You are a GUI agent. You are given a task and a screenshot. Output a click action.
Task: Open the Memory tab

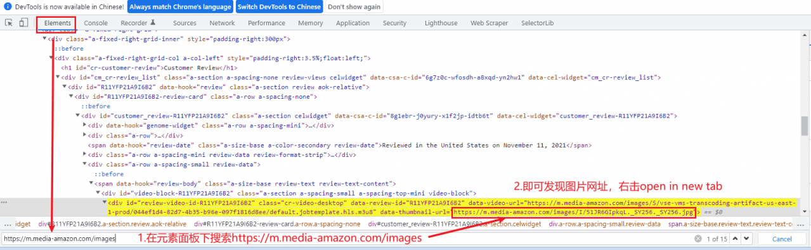click(310, 23)
